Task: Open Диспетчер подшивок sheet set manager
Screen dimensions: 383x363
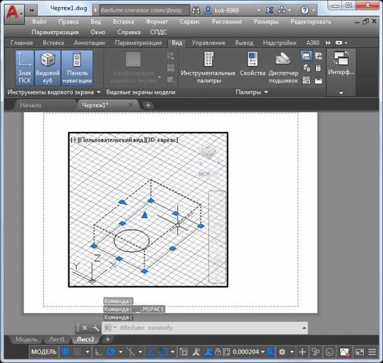Action: click(283, 68)
